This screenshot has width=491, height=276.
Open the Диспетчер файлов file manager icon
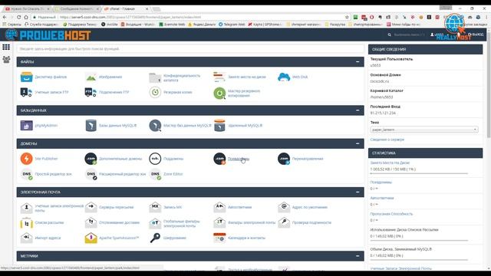tap(26, 77)
